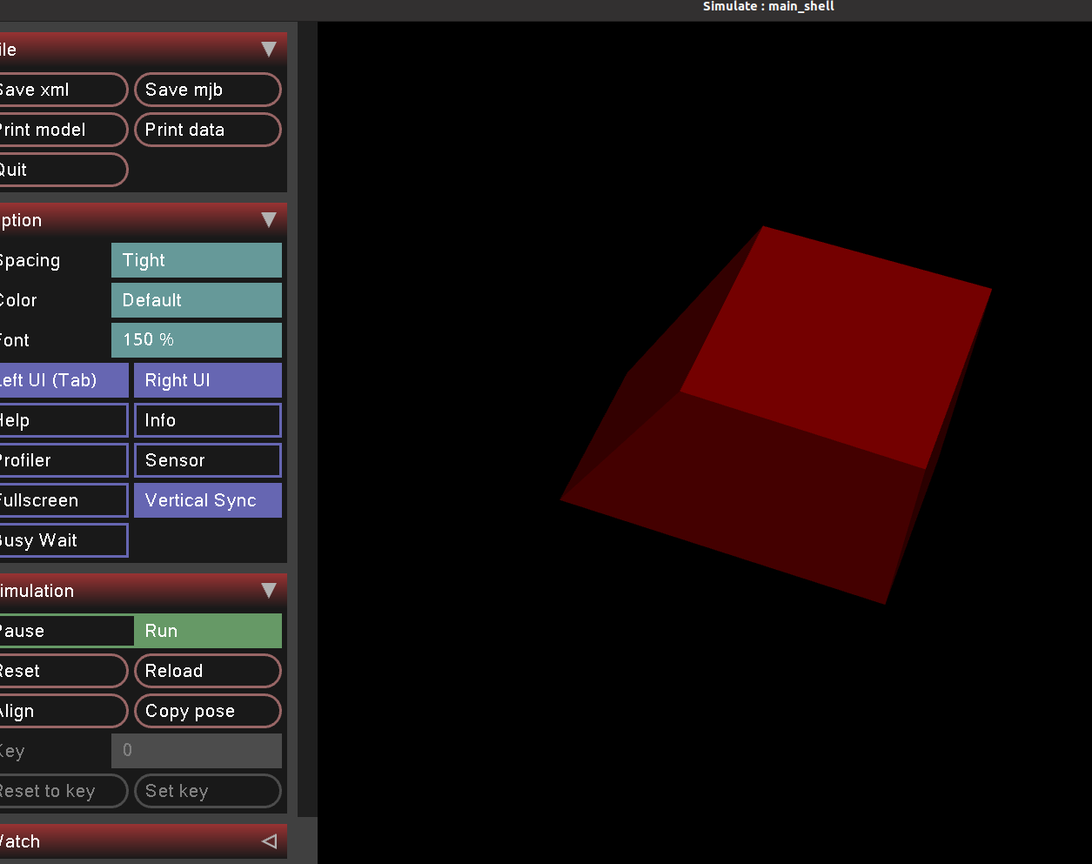The width and height of the screenshot is (1092, 864).
Task: Expand the Watch section
Action: (x=269, y=841)
